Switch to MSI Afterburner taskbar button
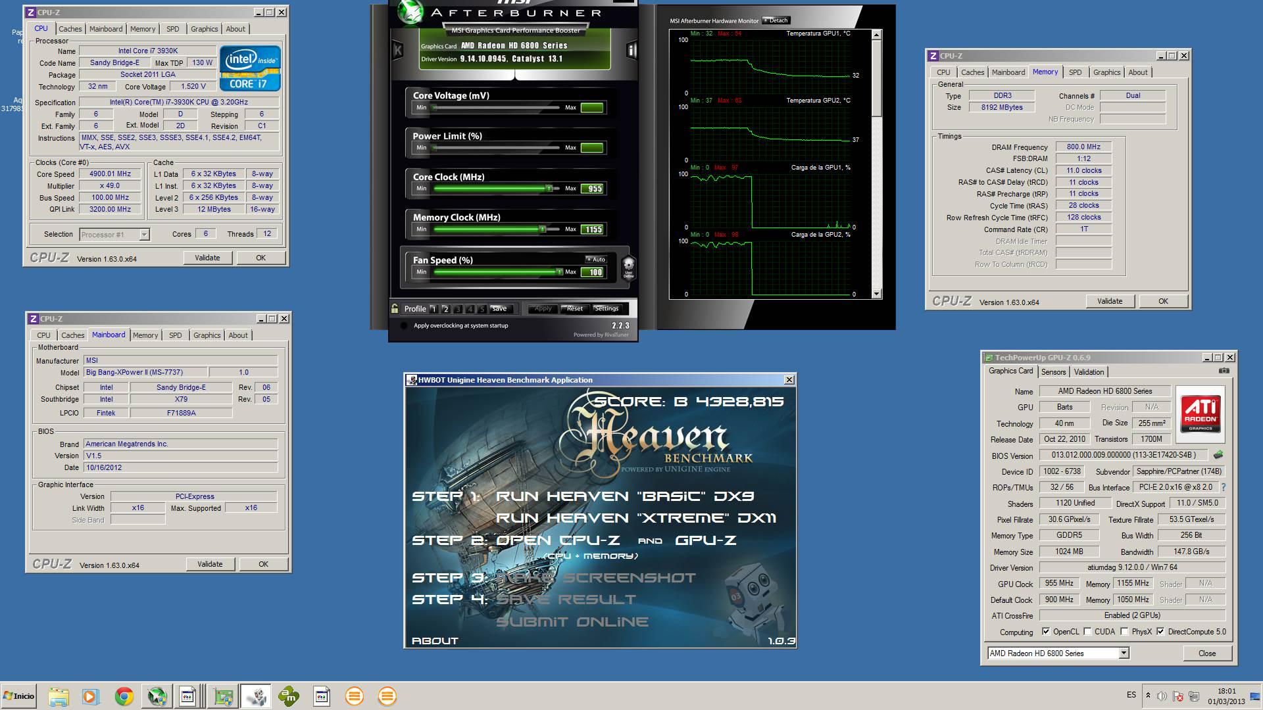The image size is (1263, 710). (157, 696)
